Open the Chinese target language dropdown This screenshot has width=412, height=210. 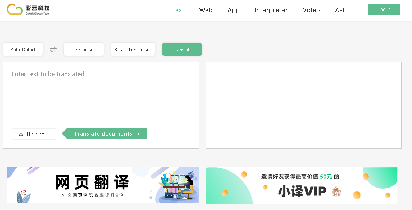84,49
